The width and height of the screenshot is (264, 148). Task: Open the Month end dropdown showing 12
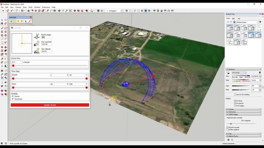point(78,75)
